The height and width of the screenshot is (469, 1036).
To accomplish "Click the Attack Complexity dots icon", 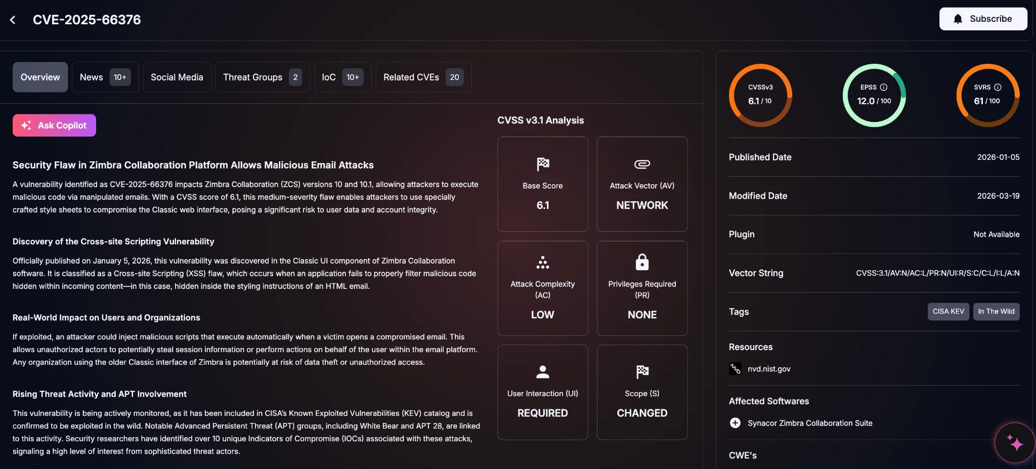I will coord(543,262).
